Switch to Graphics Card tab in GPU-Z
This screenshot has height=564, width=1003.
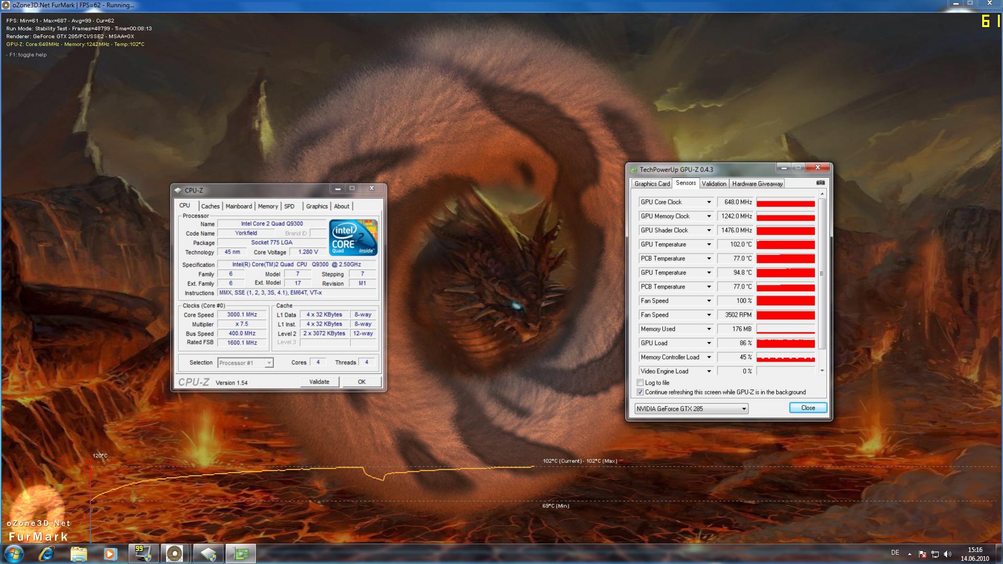click(652, 183)
